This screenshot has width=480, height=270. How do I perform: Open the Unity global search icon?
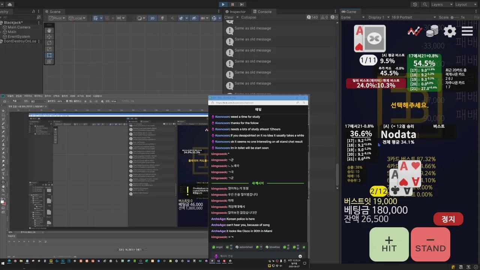[x=425, y=4]
